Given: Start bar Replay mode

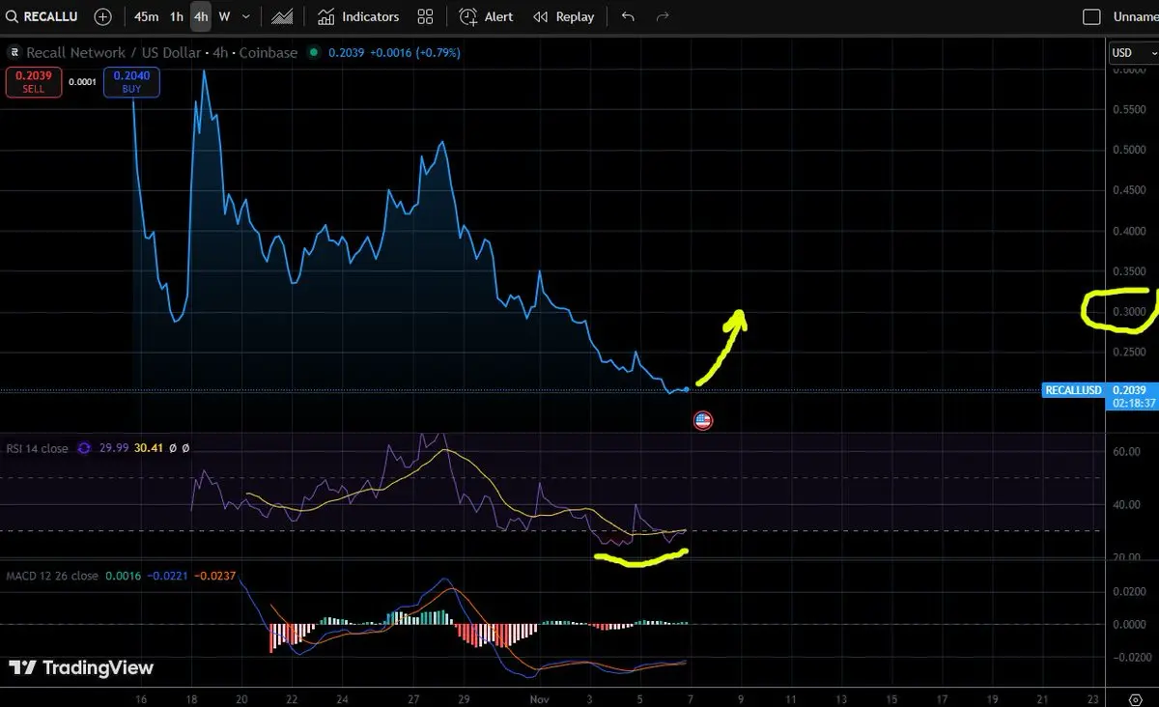Looking at the screenshot, I should [564, 16].
